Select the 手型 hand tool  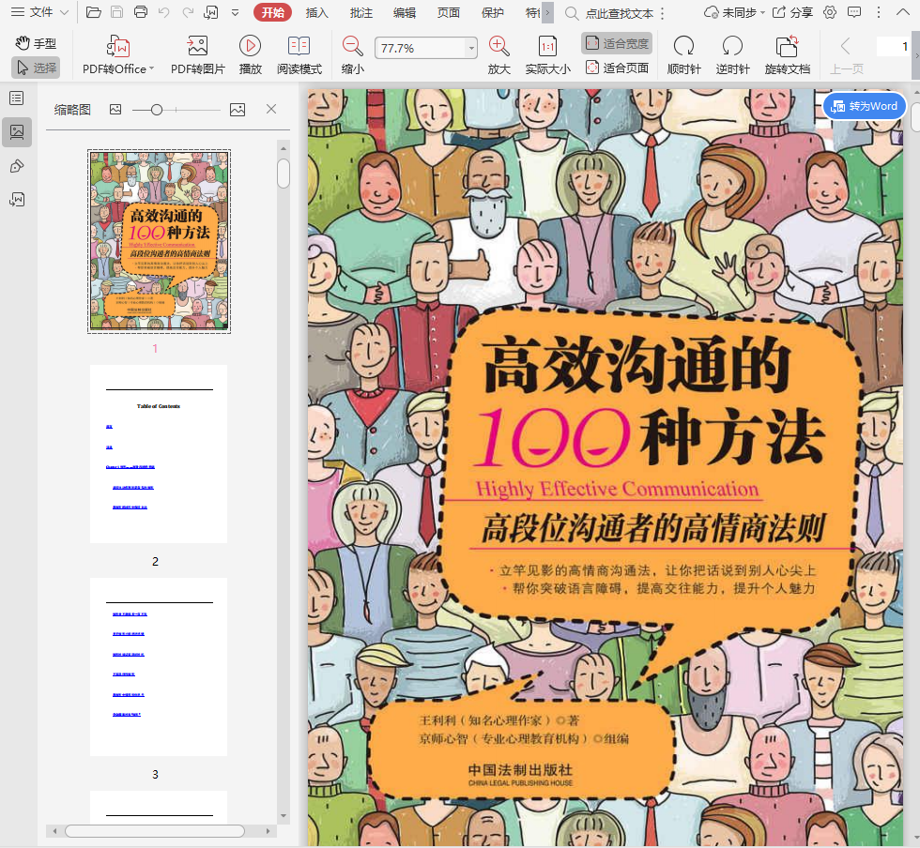point(36,43)
